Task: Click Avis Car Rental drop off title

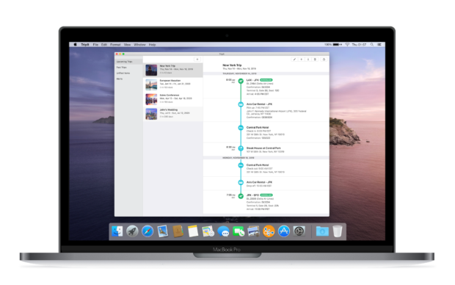Action: 259,182
